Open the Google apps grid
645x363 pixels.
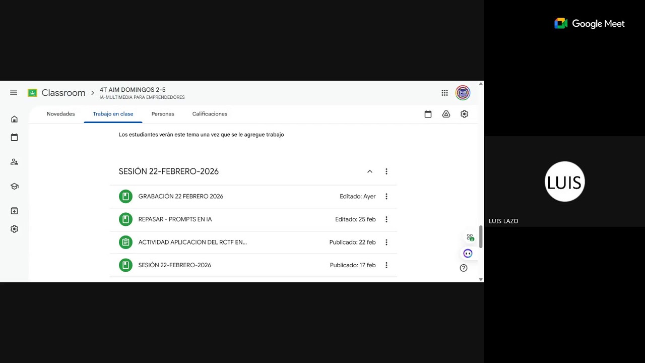[x=444, y=93]
